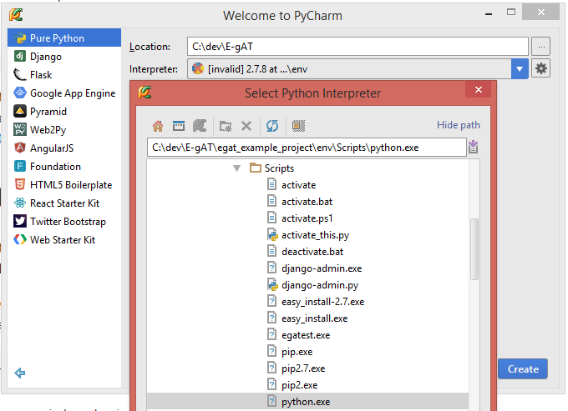The height and width of the screenshot is (411, 568).
Task: Select egatest.exe file
Action: (306, 335)
